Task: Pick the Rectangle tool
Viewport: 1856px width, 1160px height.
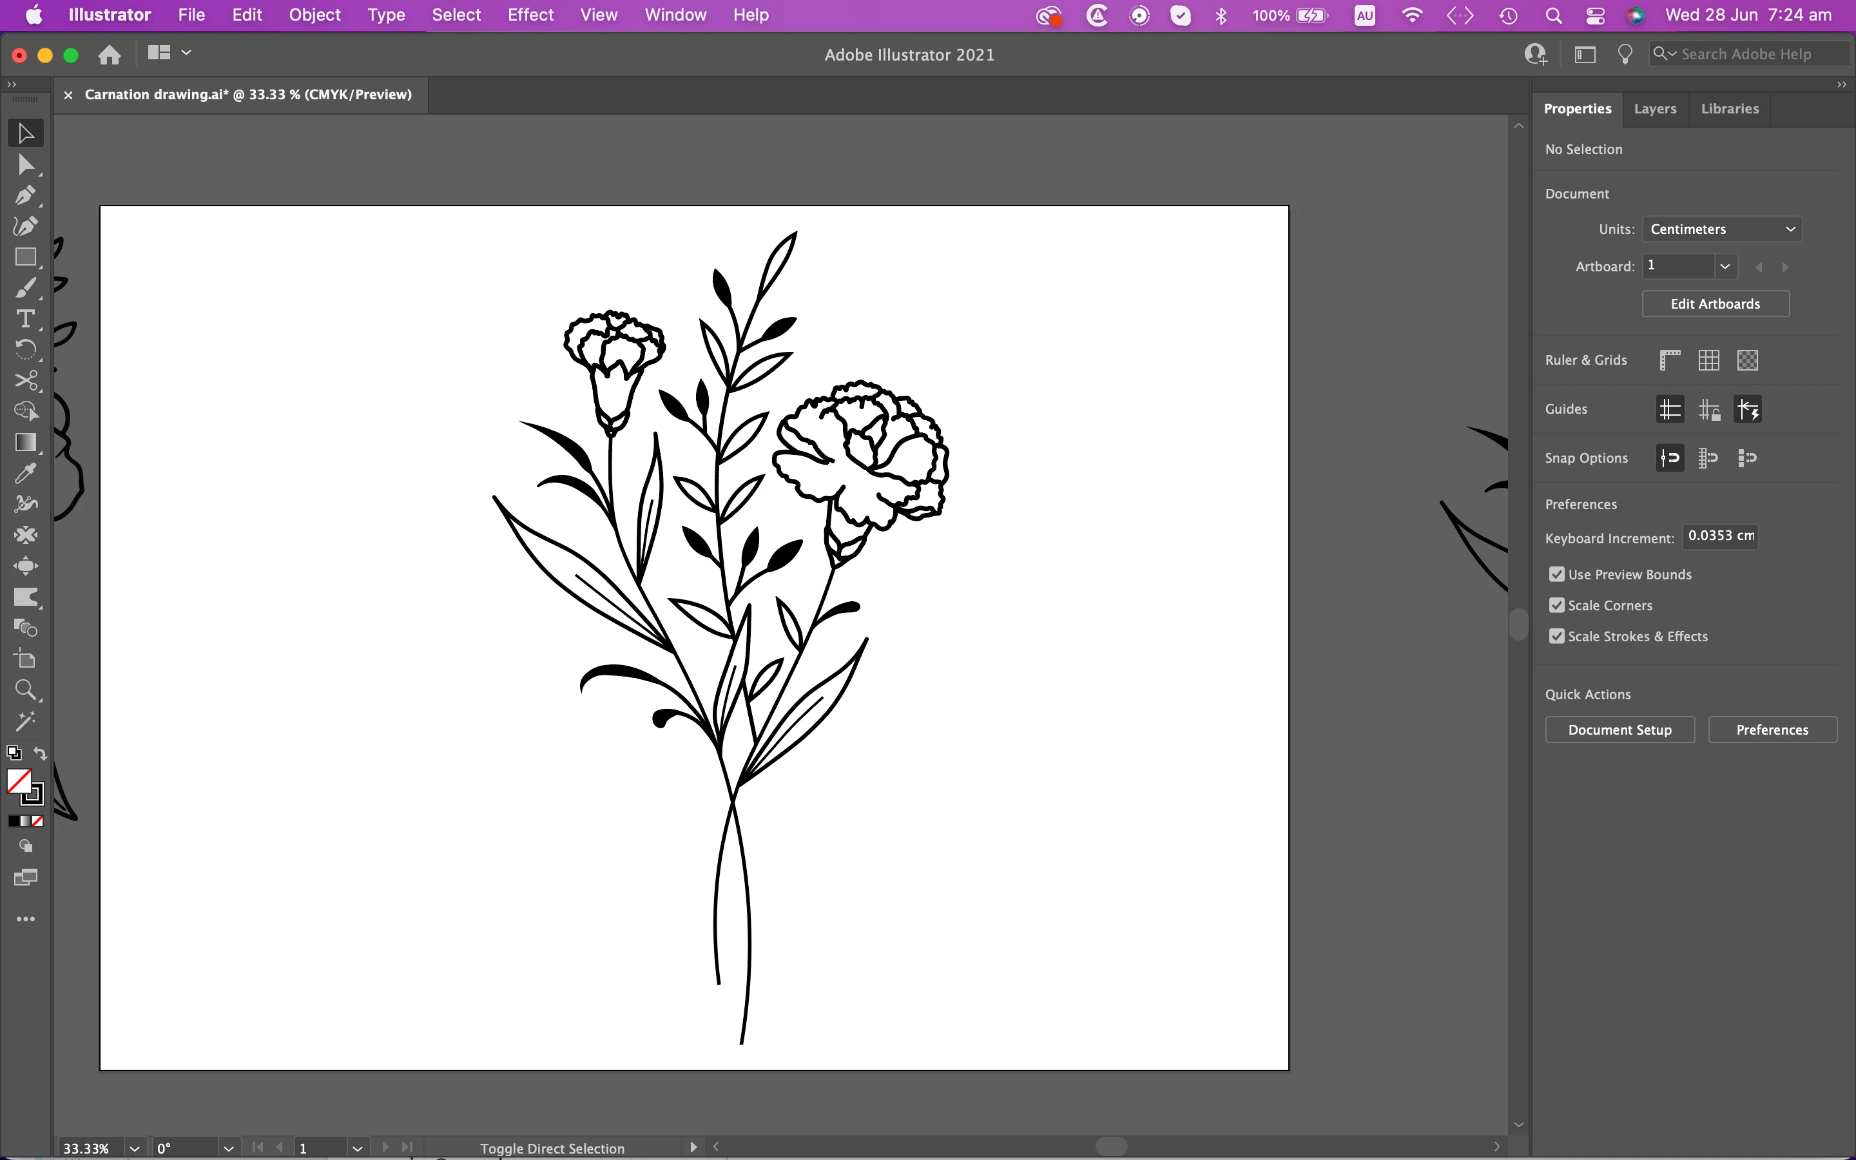Action: pos(25,257)
